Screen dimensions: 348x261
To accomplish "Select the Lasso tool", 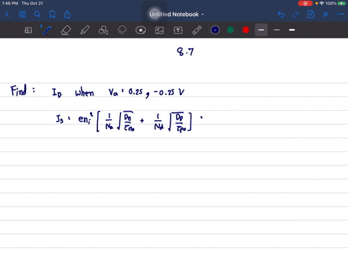I will pyautogui.click(x=122, y=30).
